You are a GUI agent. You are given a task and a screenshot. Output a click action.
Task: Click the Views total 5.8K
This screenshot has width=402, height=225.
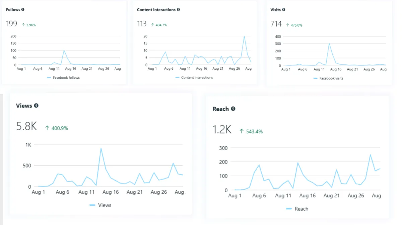(26, 127)
